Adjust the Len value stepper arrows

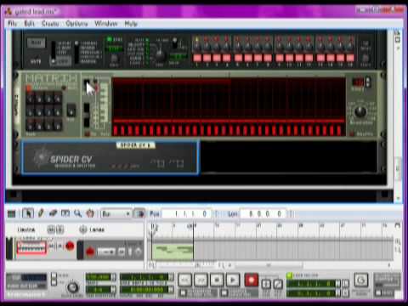[290, 213]
